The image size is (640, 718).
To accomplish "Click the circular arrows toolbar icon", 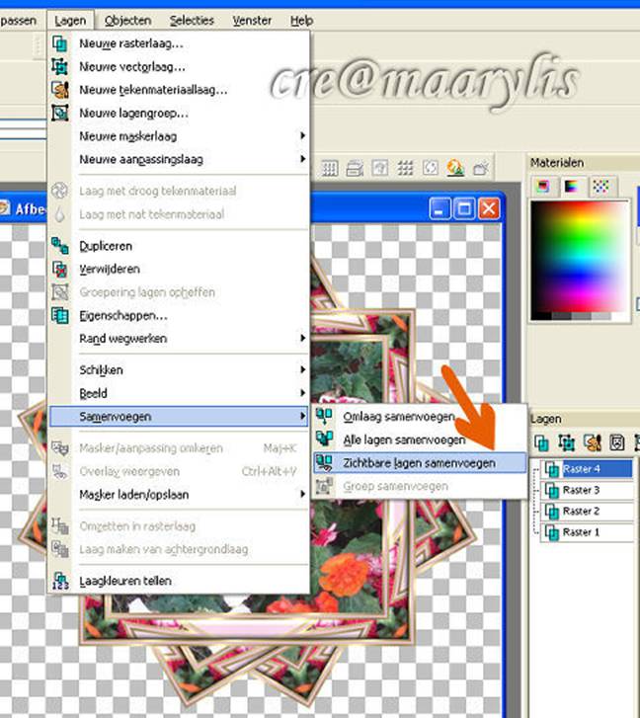I will coord(431,168).
